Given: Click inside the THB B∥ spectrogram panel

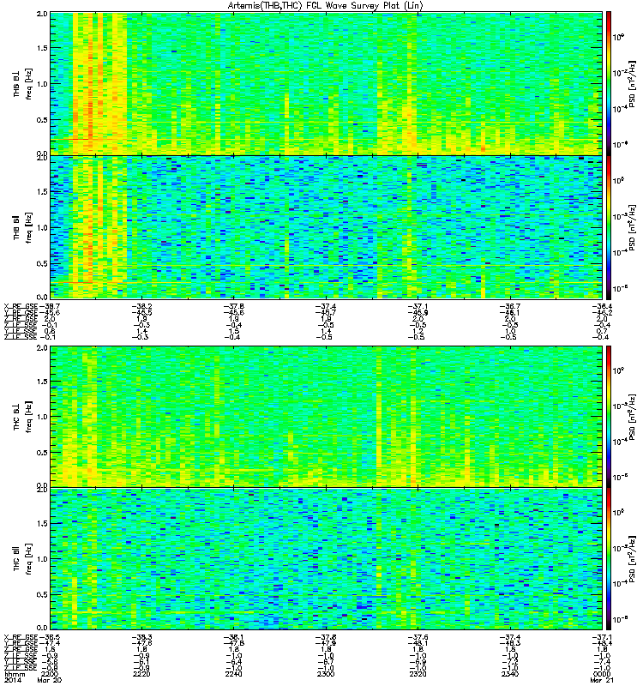Looking at the screenshot, I should [326, 227].
